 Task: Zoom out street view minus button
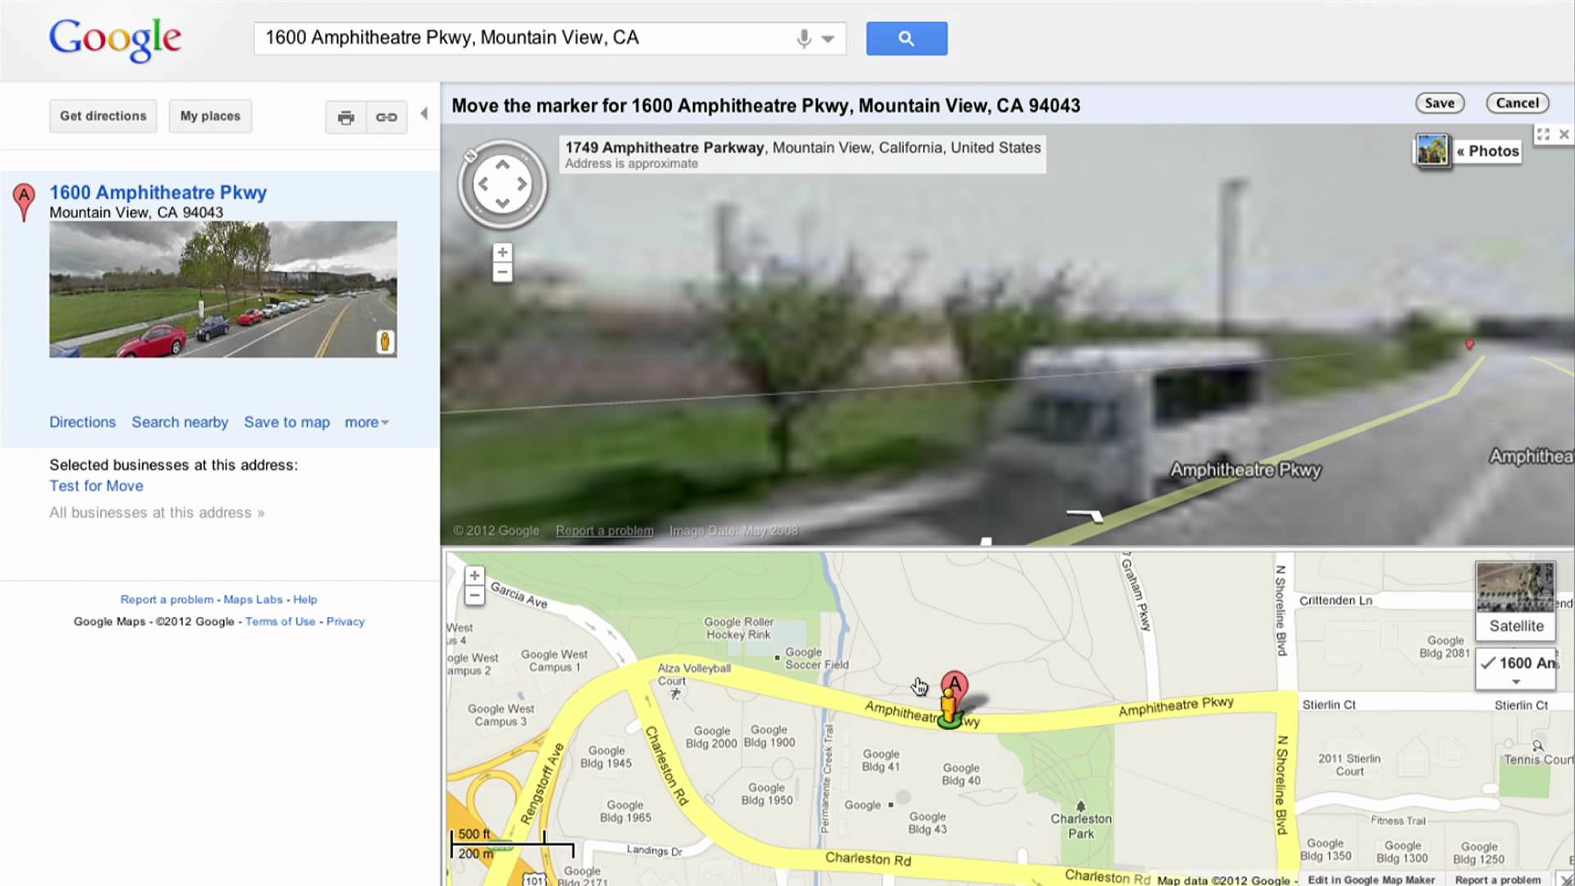point(502,272)
